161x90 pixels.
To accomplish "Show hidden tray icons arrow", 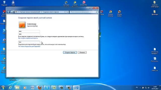I will [x=140, y=88].
